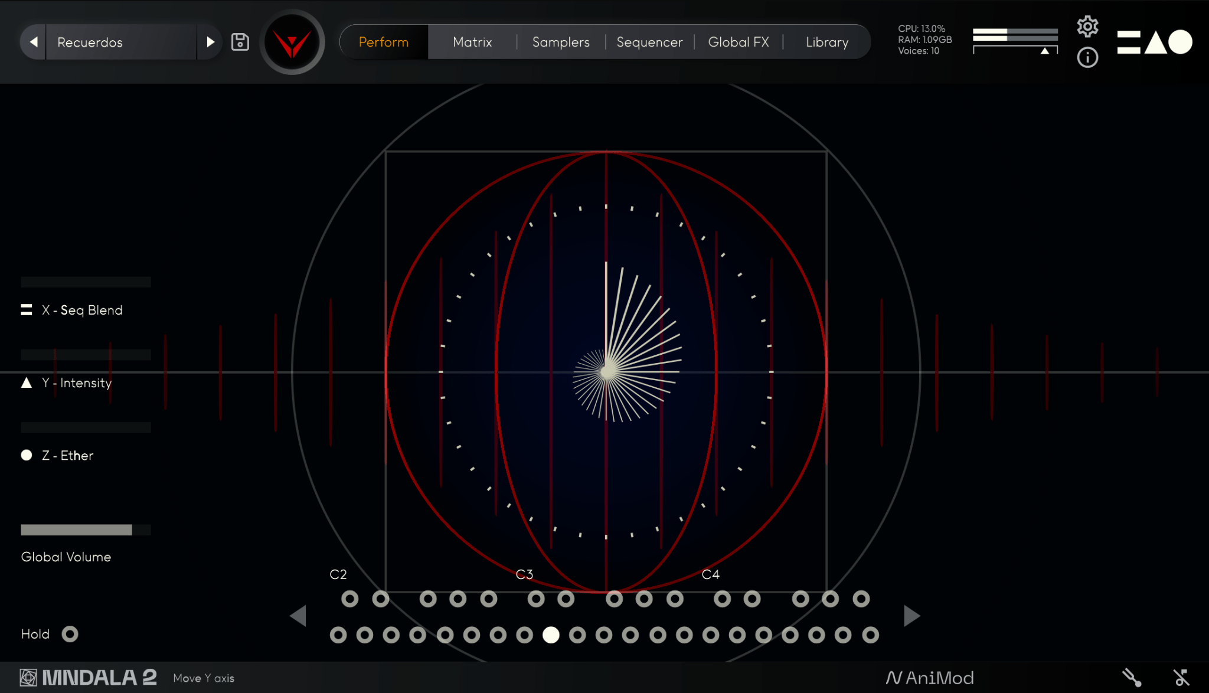
Task: Click the Mindala V logo in the header
Action: [292, 41]
